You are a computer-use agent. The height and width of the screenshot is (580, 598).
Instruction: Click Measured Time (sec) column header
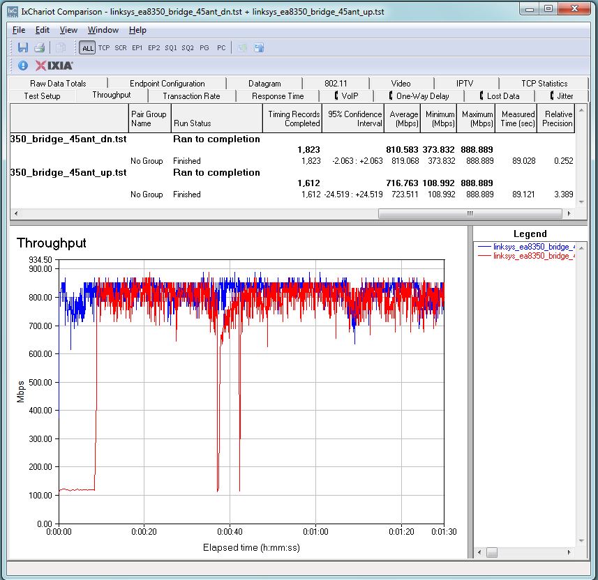pyautogui.click(x=516, y=119)
